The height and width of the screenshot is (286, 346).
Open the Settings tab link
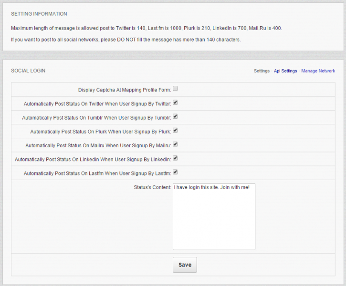point(262,71)
